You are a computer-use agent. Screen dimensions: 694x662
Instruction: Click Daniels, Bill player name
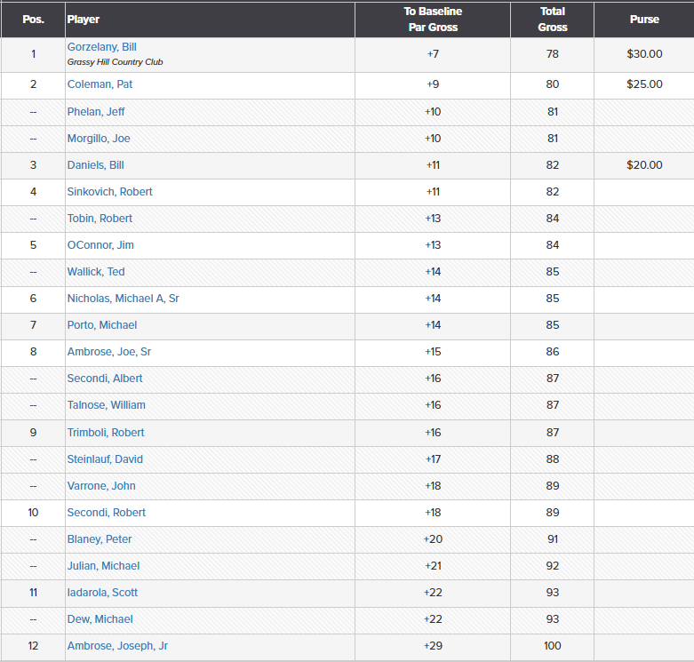click(x=95, y=165)
